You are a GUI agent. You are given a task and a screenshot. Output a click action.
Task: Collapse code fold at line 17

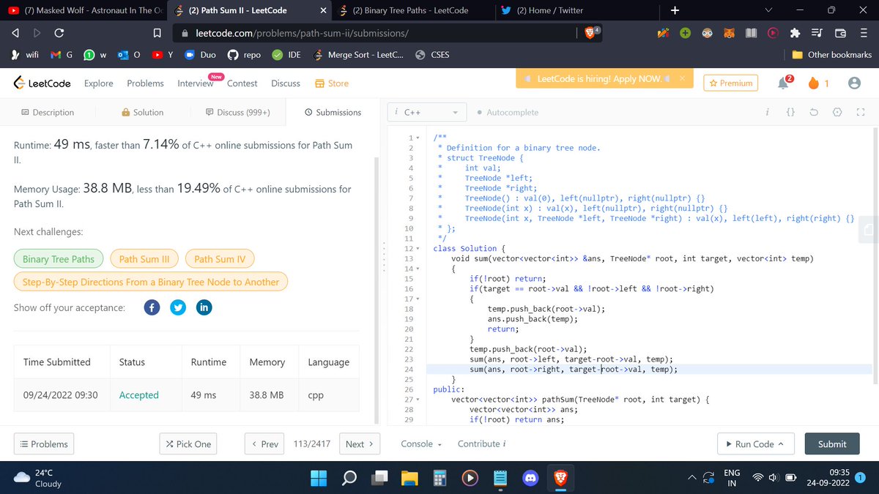point(417,299)
